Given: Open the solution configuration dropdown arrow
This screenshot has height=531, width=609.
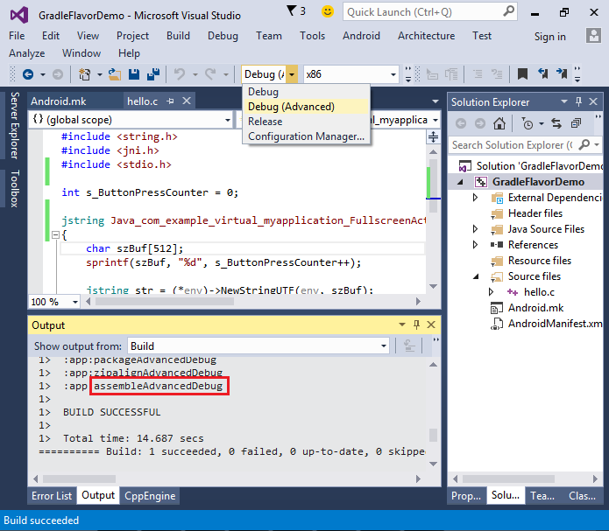Looking at the screenshot, I should click(292, 74).
